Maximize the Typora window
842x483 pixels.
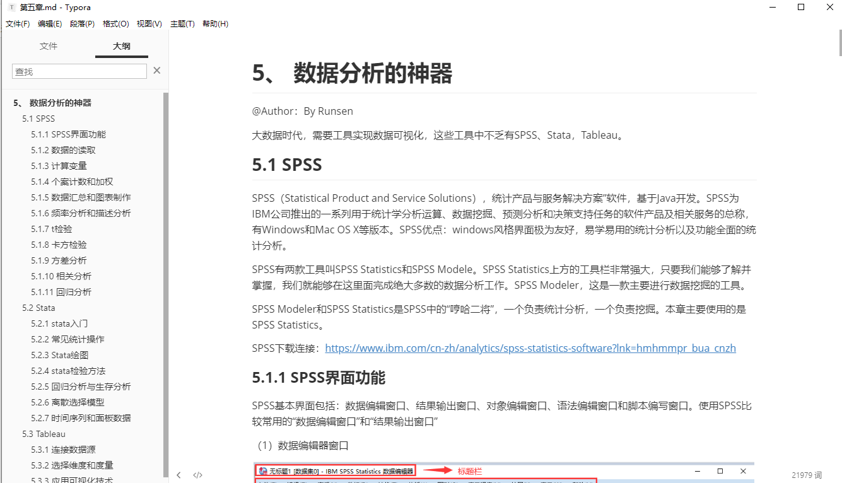coord(801,7)
